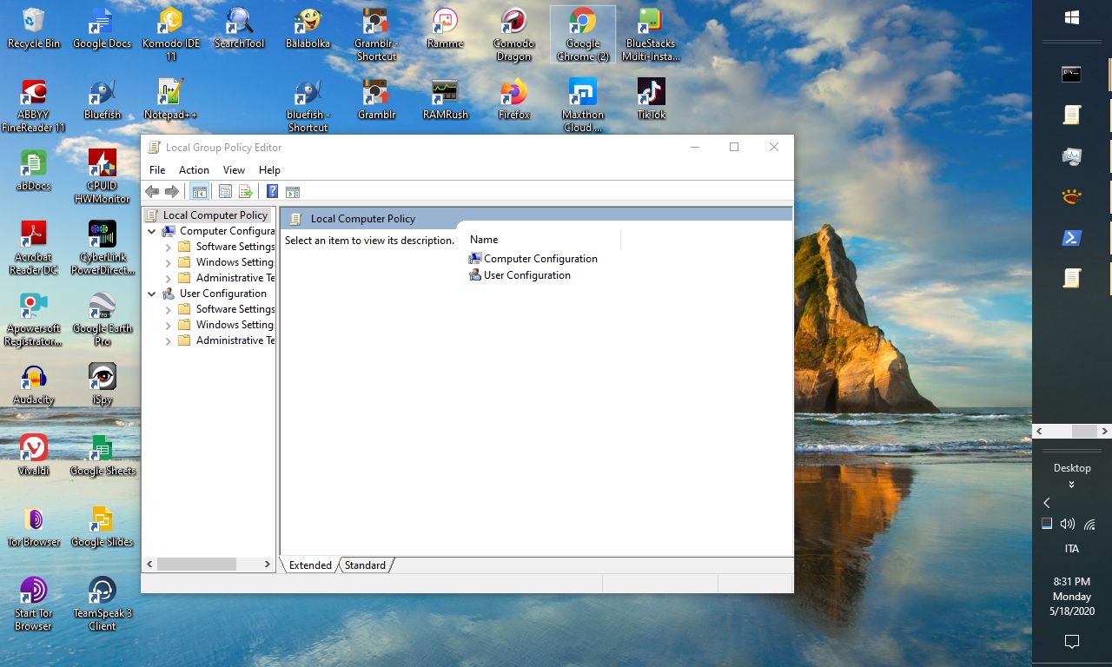Click the volume speaker tray icon
This screenshot has width=1112, height=667.
(1068, 524)
